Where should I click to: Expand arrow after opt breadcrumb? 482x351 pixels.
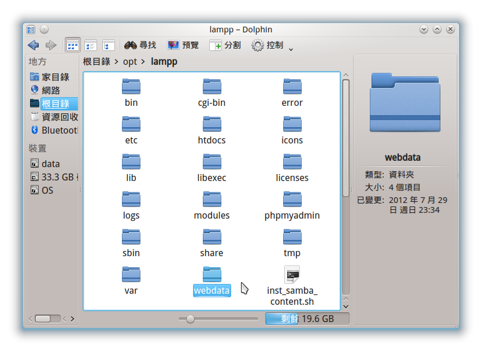(143, 62)
